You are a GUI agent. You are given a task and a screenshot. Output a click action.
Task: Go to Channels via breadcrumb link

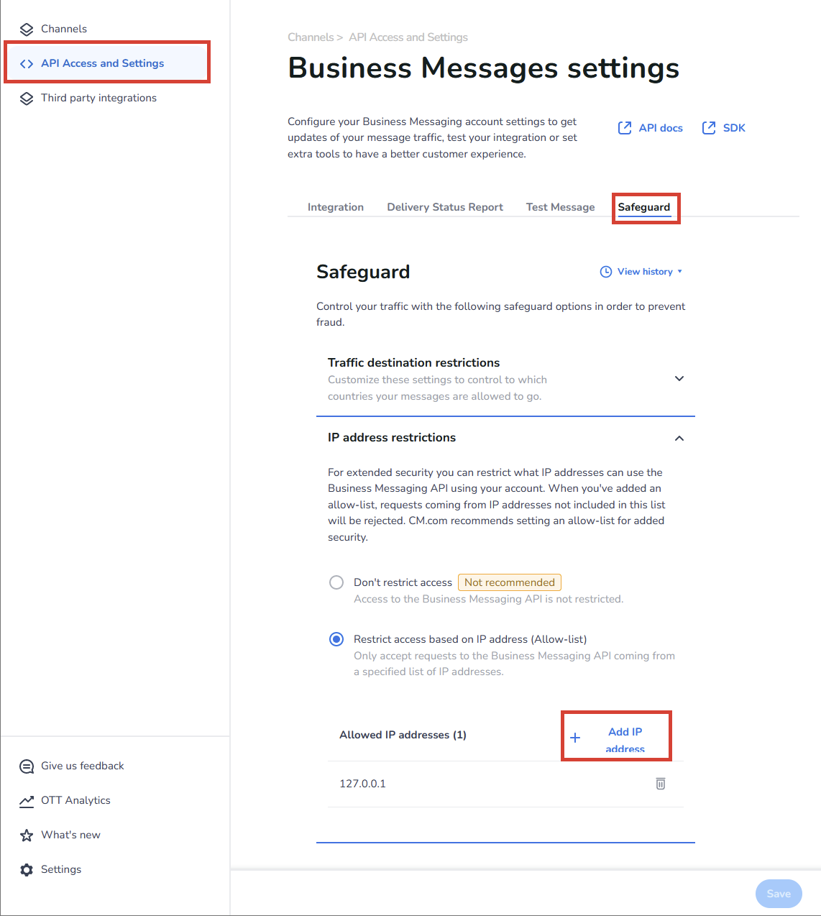[311, 37]
